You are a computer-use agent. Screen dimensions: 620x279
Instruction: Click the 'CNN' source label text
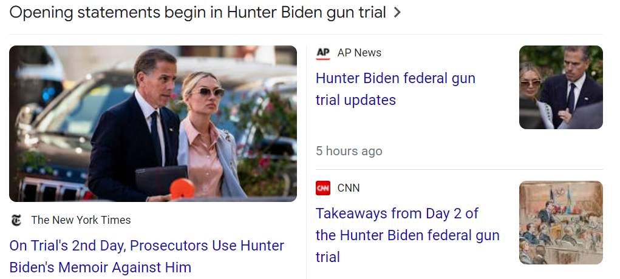(349, 188)
